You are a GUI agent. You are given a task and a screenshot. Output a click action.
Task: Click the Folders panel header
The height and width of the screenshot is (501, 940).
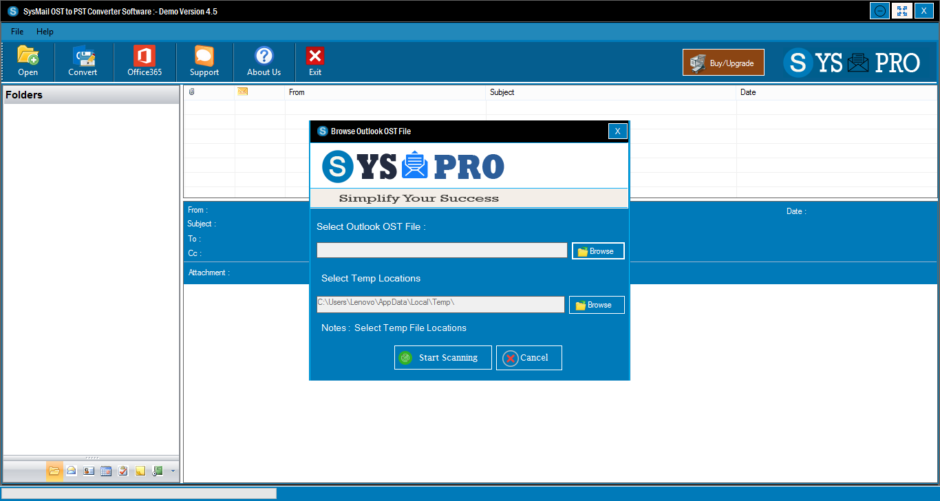click(92, 95)
